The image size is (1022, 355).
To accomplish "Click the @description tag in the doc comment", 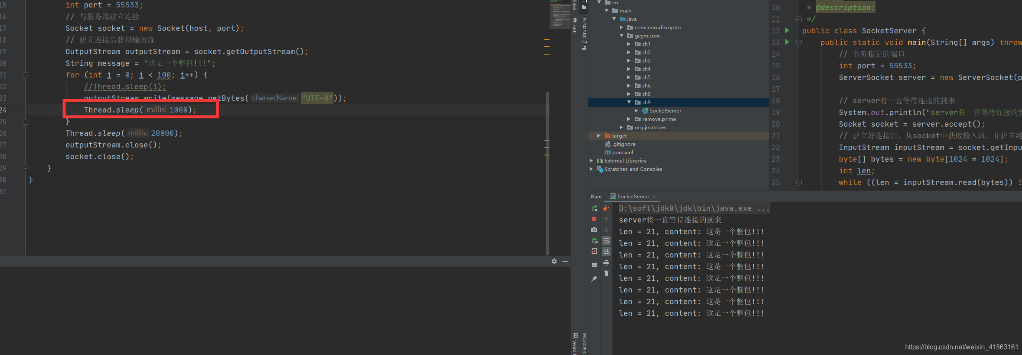I will tap(845, 7).
